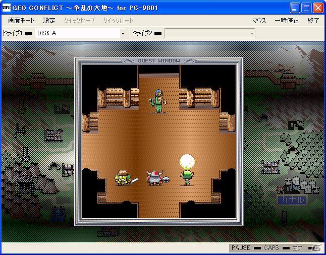
Task: Click the GEO CONFLICT window title bar text
Action: [85, 8]
